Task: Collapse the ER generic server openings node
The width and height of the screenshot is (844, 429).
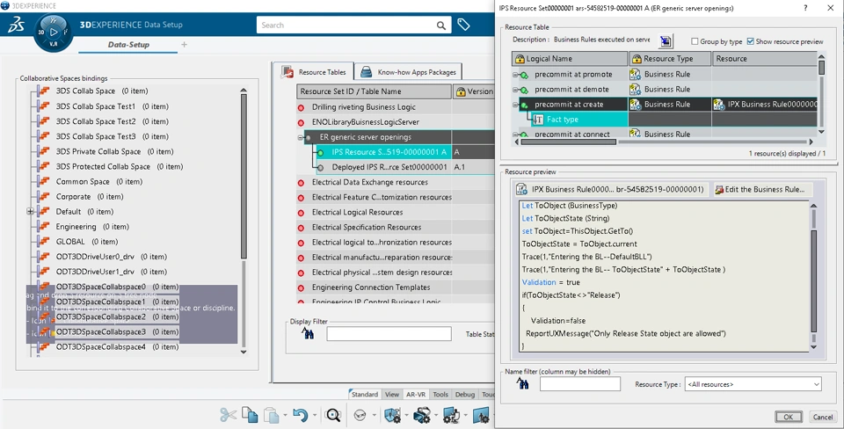Action: 301,137
